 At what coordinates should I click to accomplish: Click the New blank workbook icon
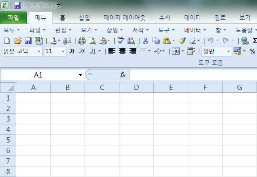click(7, 41)
